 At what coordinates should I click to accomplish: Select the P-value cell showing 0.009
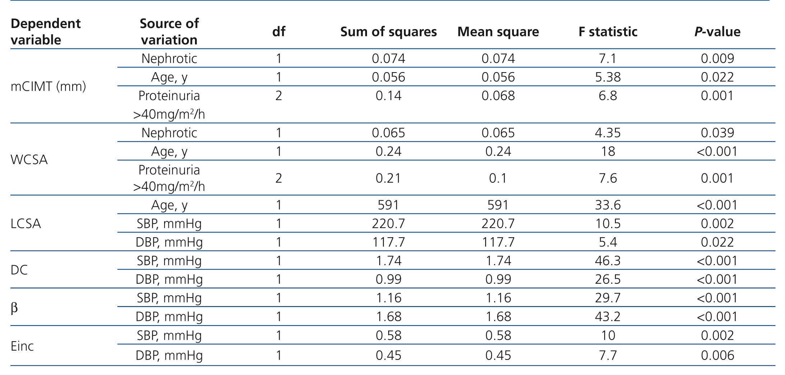(717, 58)
